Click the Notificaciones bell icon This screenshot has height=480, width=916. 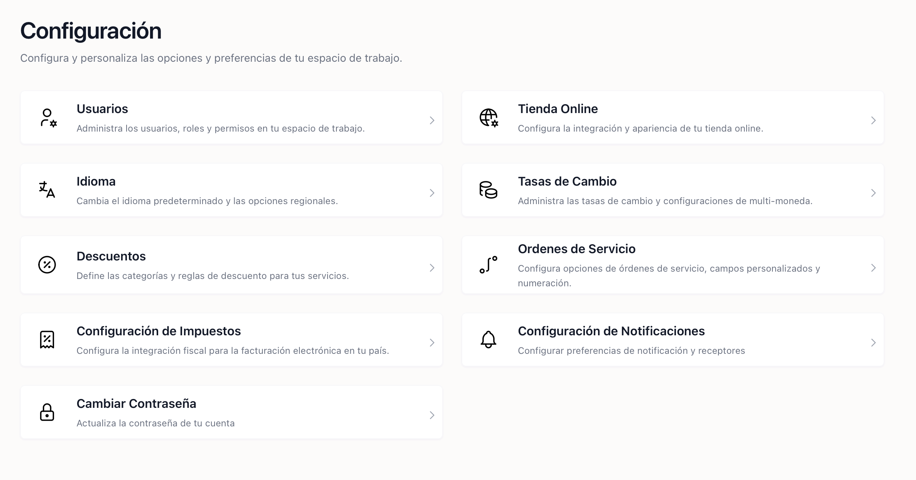(488, 340)
